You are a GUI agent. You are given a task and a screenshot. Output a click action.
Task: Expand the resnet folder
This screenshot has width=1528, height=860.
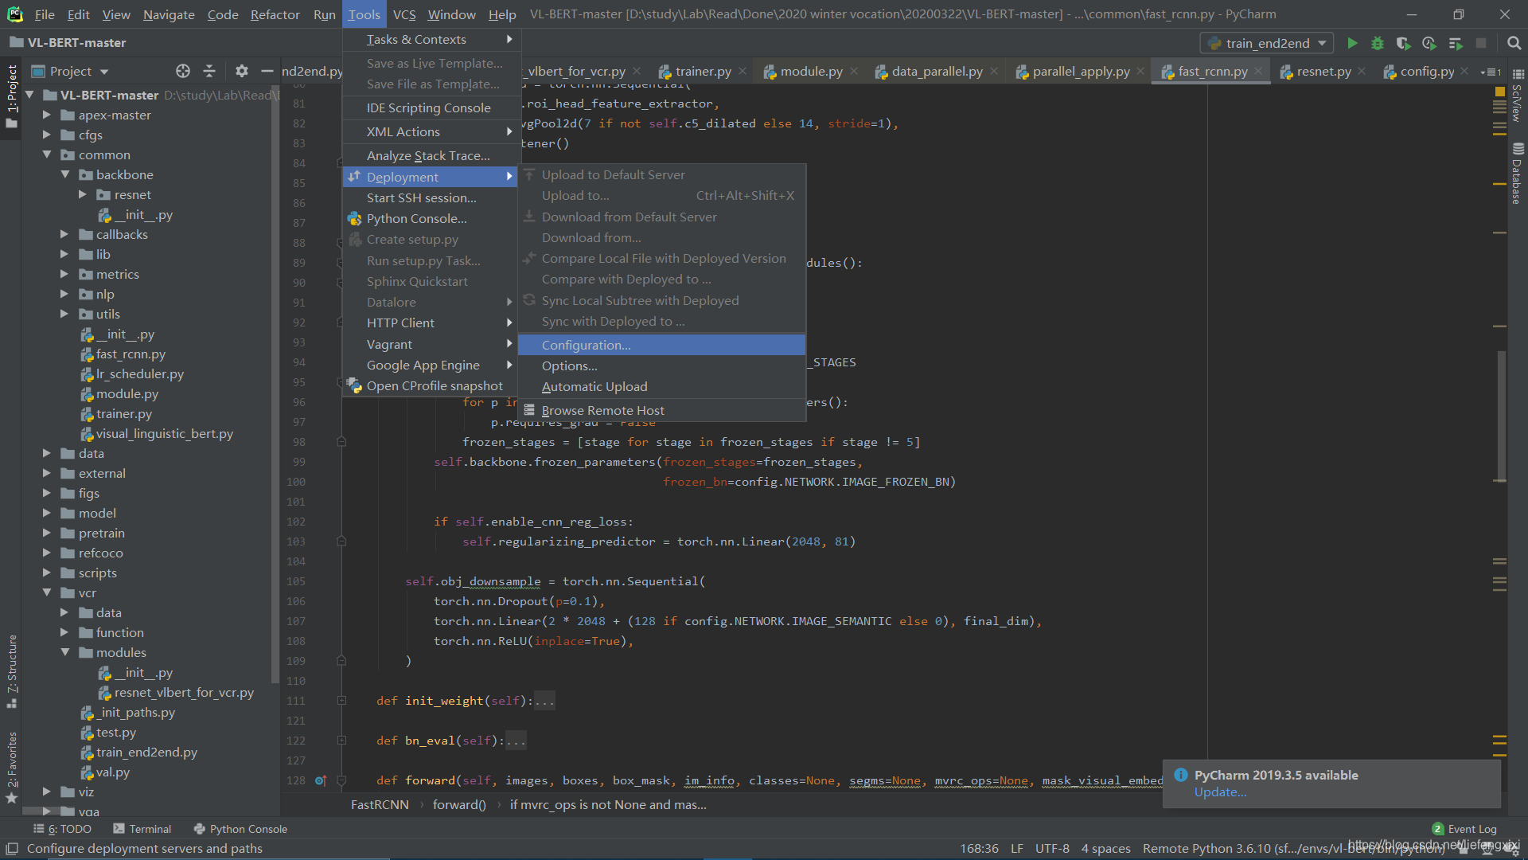pyautogui.click(x=82, y=194)
